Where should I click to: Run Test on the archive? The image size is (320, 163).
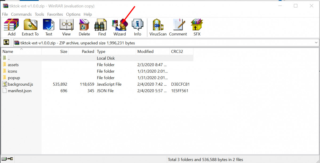(x=49, y=27)
